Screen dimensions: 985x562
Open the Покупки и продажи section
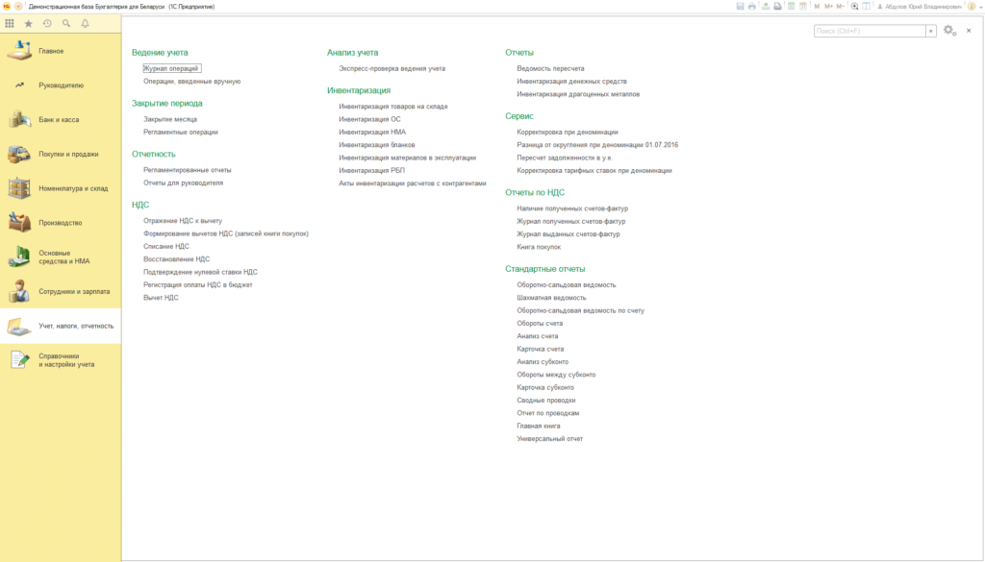click(x=61, y=154)
